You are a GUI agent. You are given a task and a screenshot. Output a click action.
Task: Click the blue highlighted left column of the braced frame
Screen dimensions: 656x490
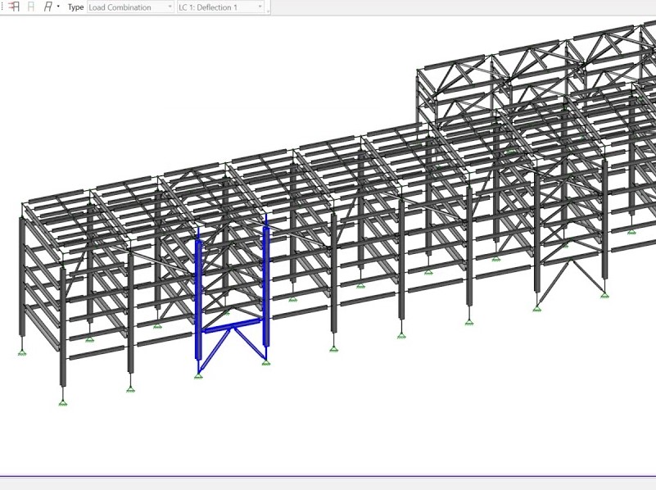click(x=198, y=300)
